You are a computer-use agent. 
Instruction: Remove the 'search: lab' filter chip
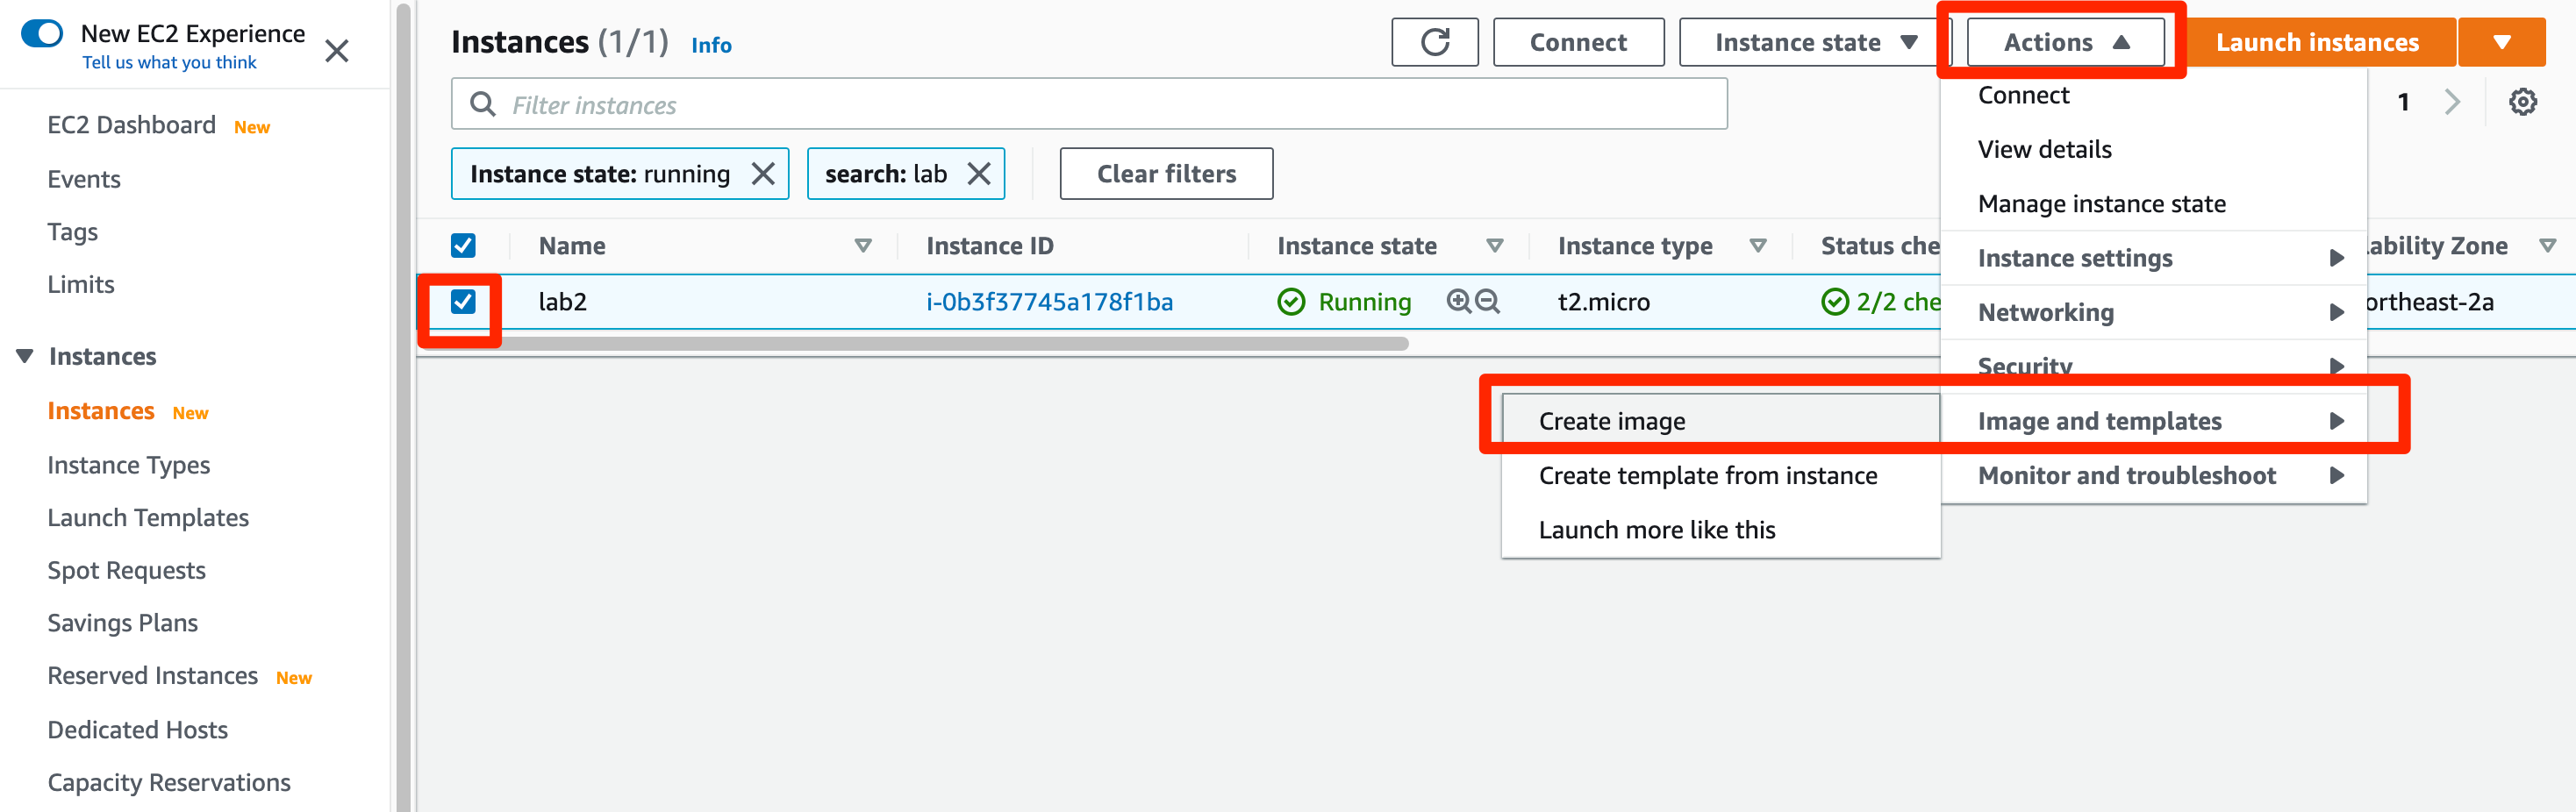coord(979,174)
